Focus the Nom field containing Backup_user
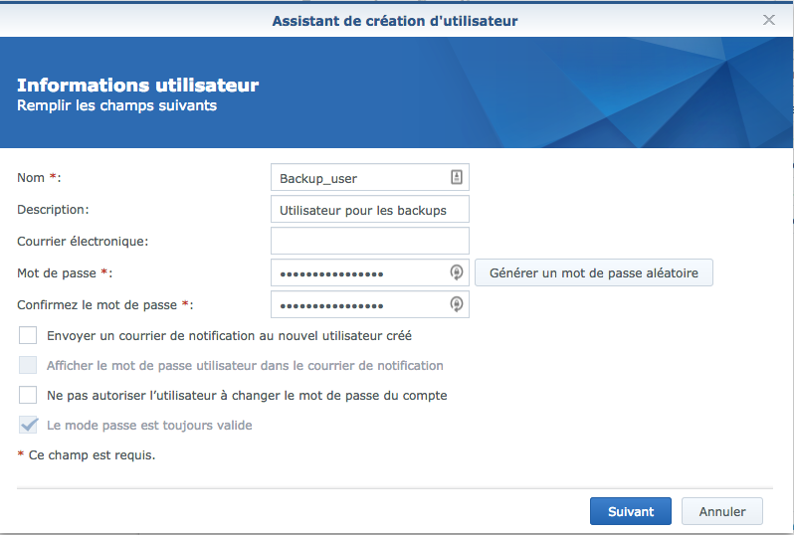Image resolution: width=794 pixels, height=535 pixels. (x=370, y=177)
